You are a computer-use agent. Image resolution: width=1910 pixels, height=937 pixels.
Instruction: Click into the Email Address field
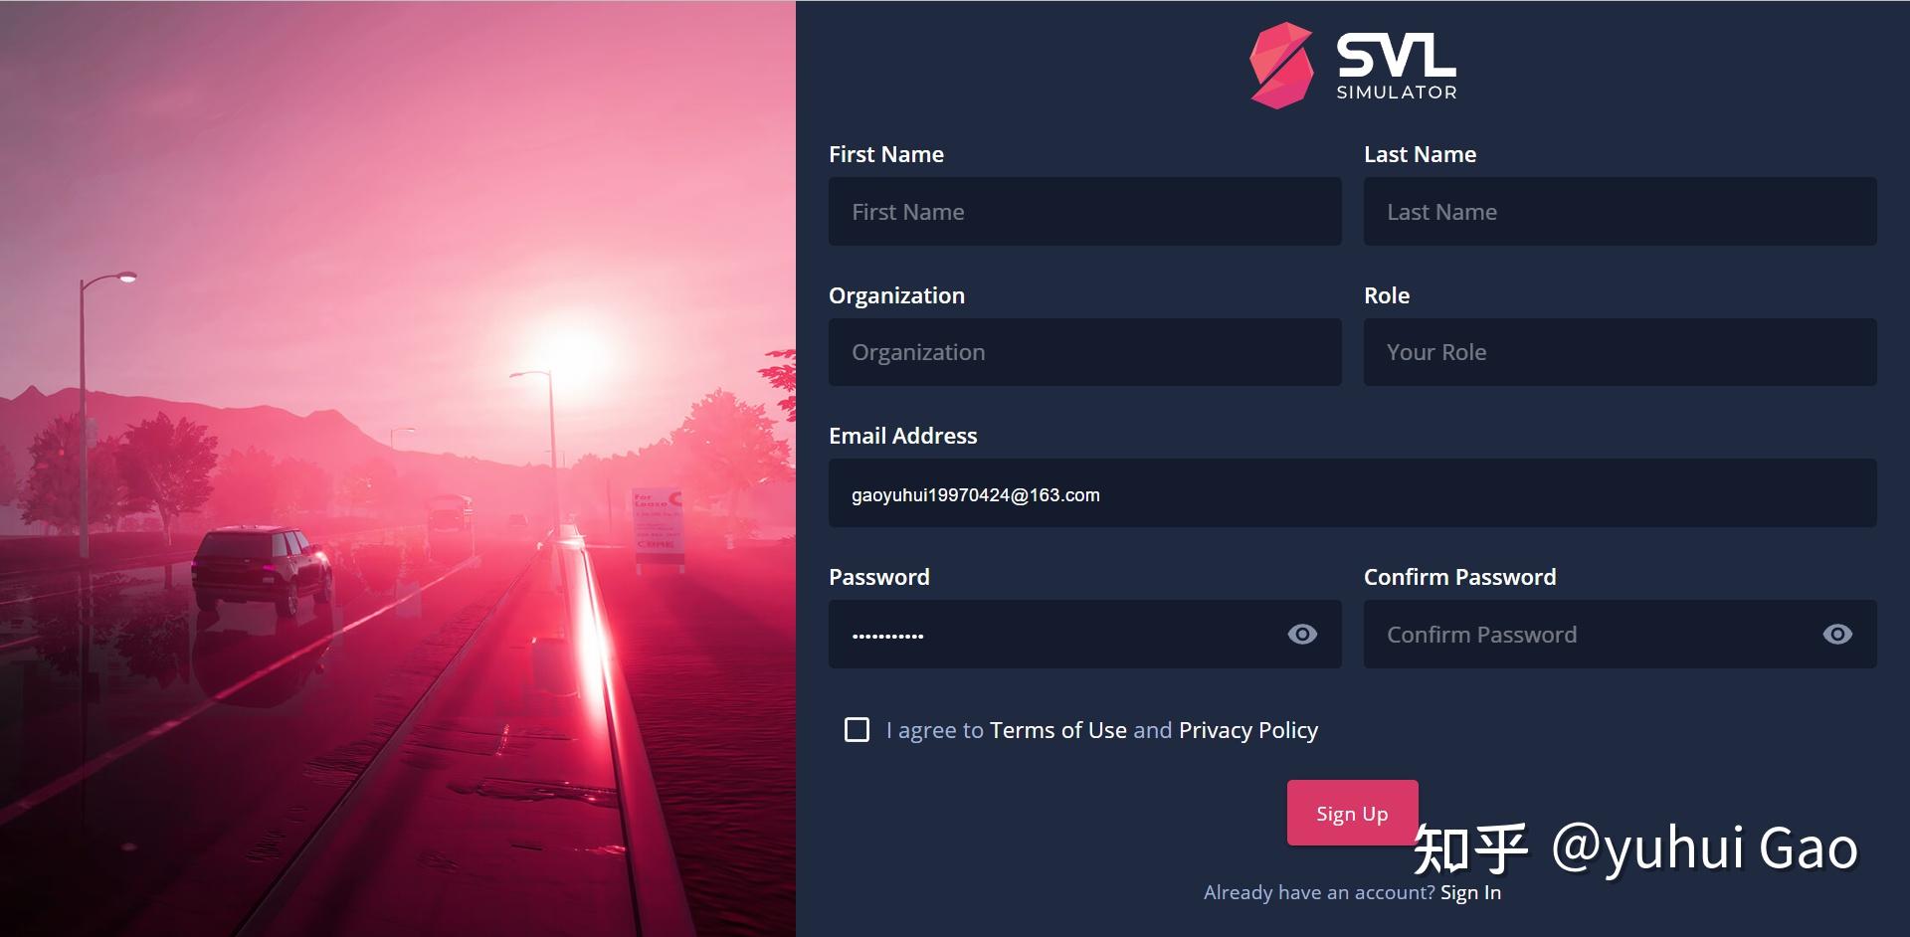1352,493
